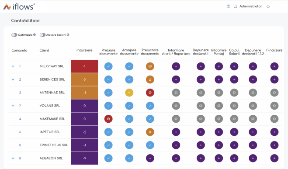Click the iflows logo
This screenshot has height=169, width=288.
point(19,7)
